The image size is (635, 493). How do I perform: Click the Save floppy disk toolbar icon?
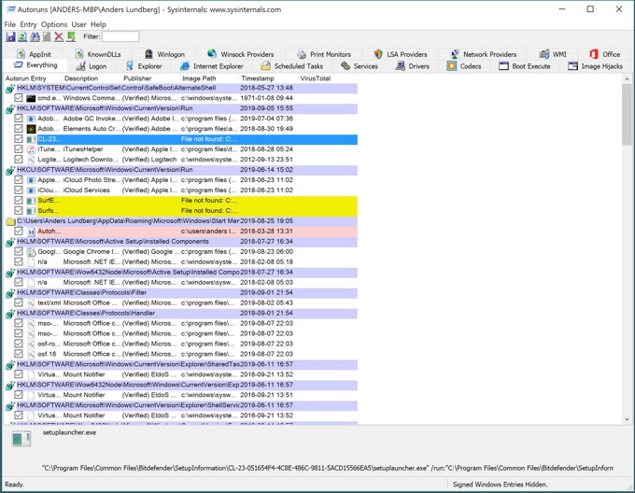tap(10, 36)
